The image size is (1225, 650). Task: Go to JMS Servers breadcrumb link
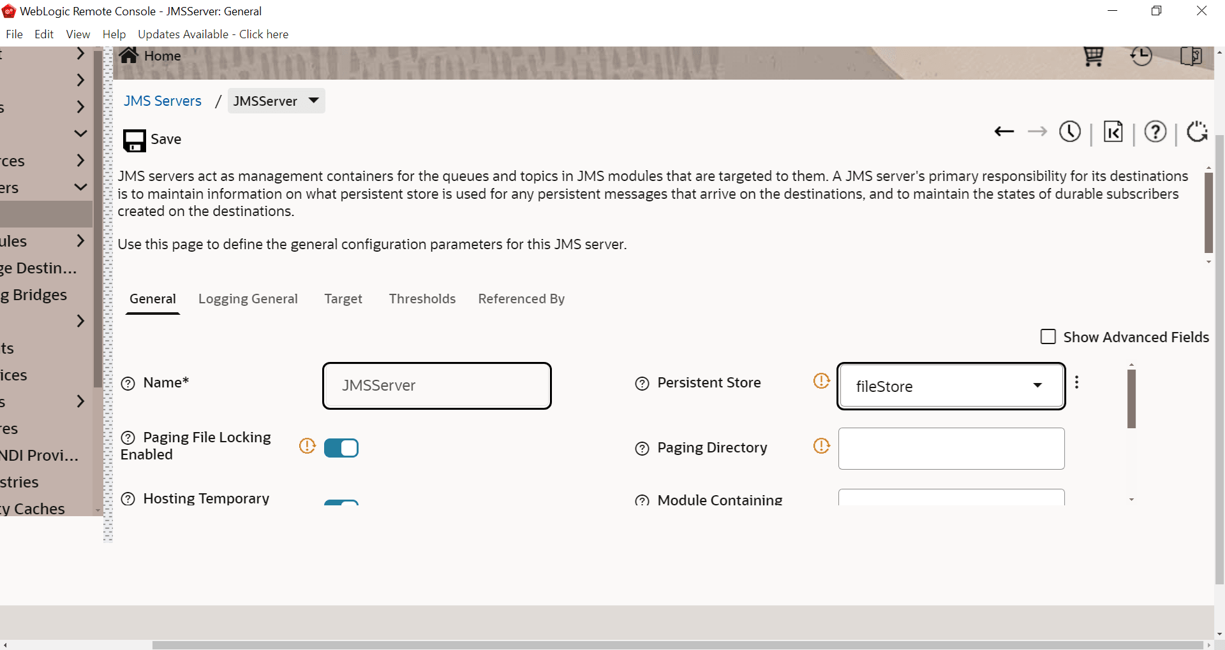163,101
